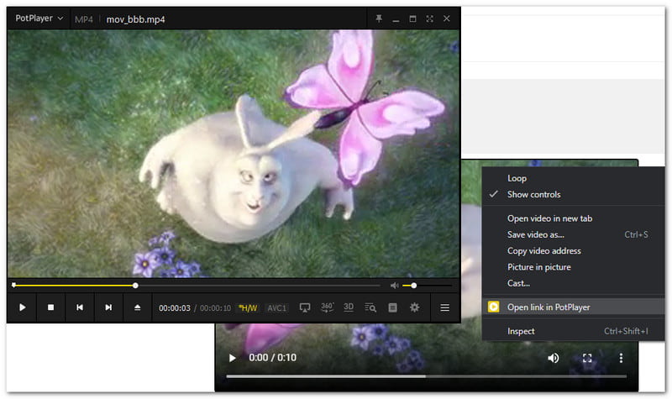
Task: Click the eject/open file icon
Action: 138,307
